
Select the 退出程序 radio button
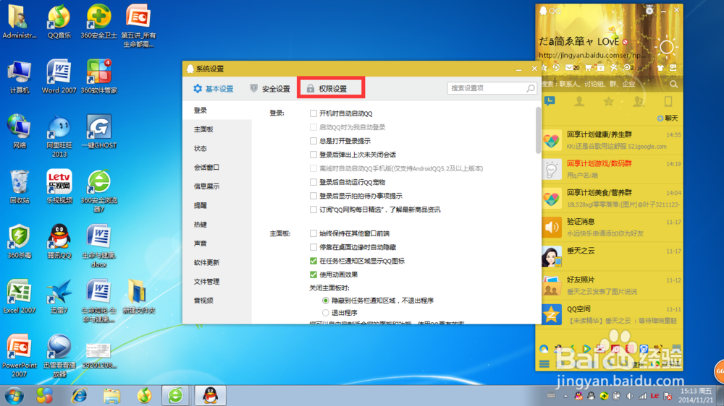point(326,313)
